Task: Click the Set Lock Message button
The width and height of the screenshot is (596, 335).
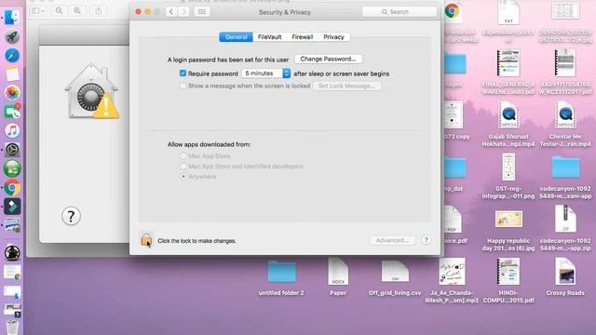Action: [x=346, y=86]
